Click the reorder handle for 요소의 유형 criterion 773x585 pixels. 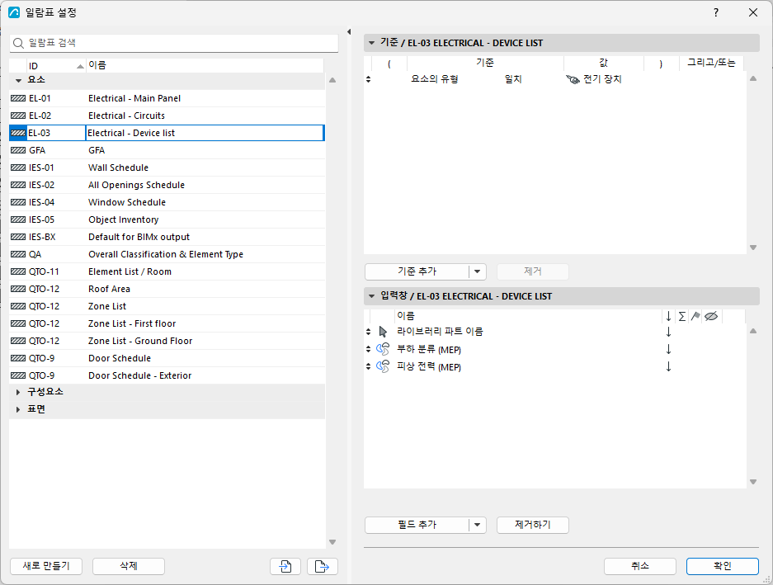click(x=368, y=79)
